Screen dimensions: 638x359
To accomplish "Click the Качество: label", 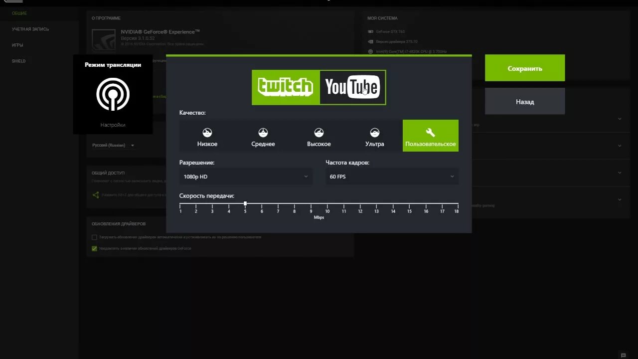I will (x=192, y=113).
